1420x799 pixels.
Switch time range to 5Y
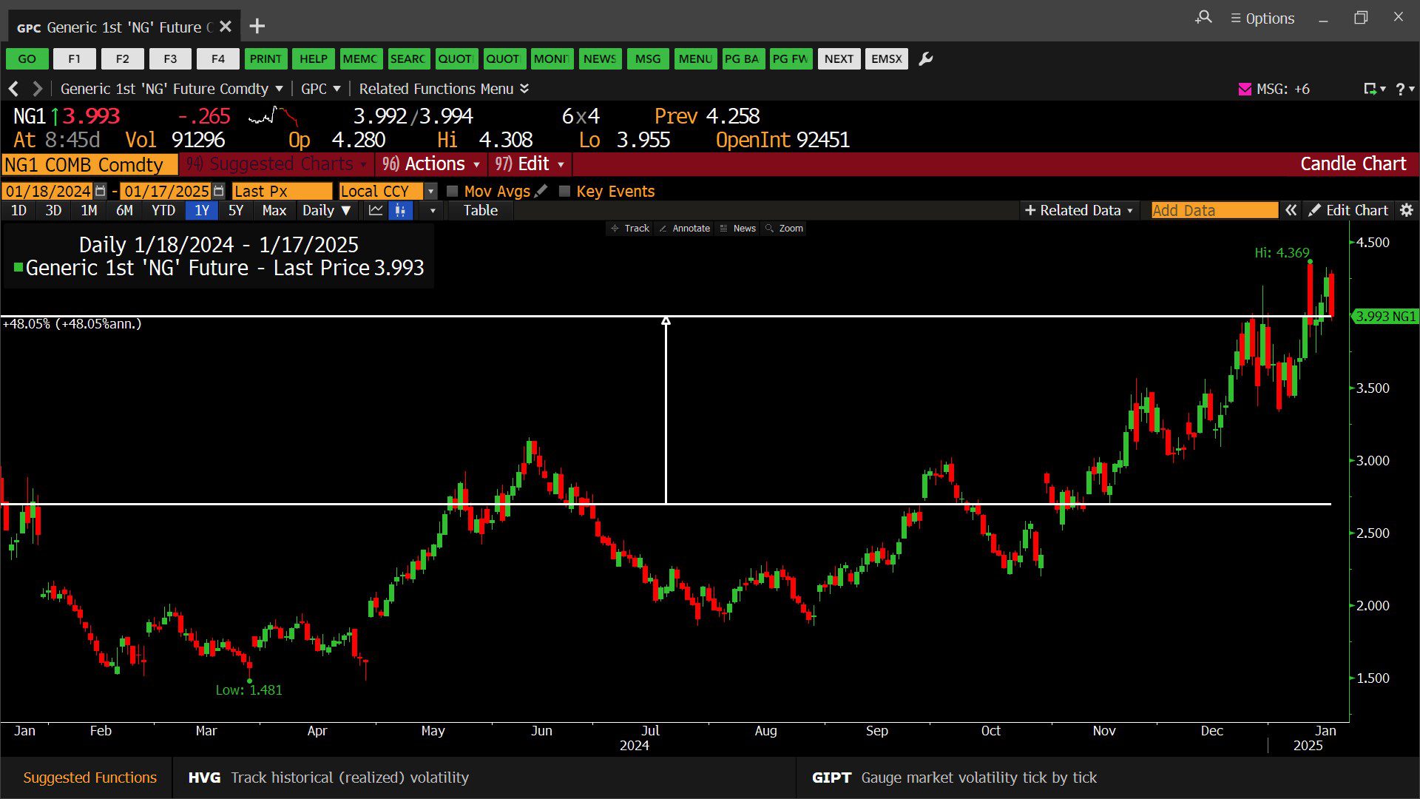pos(235,211)
